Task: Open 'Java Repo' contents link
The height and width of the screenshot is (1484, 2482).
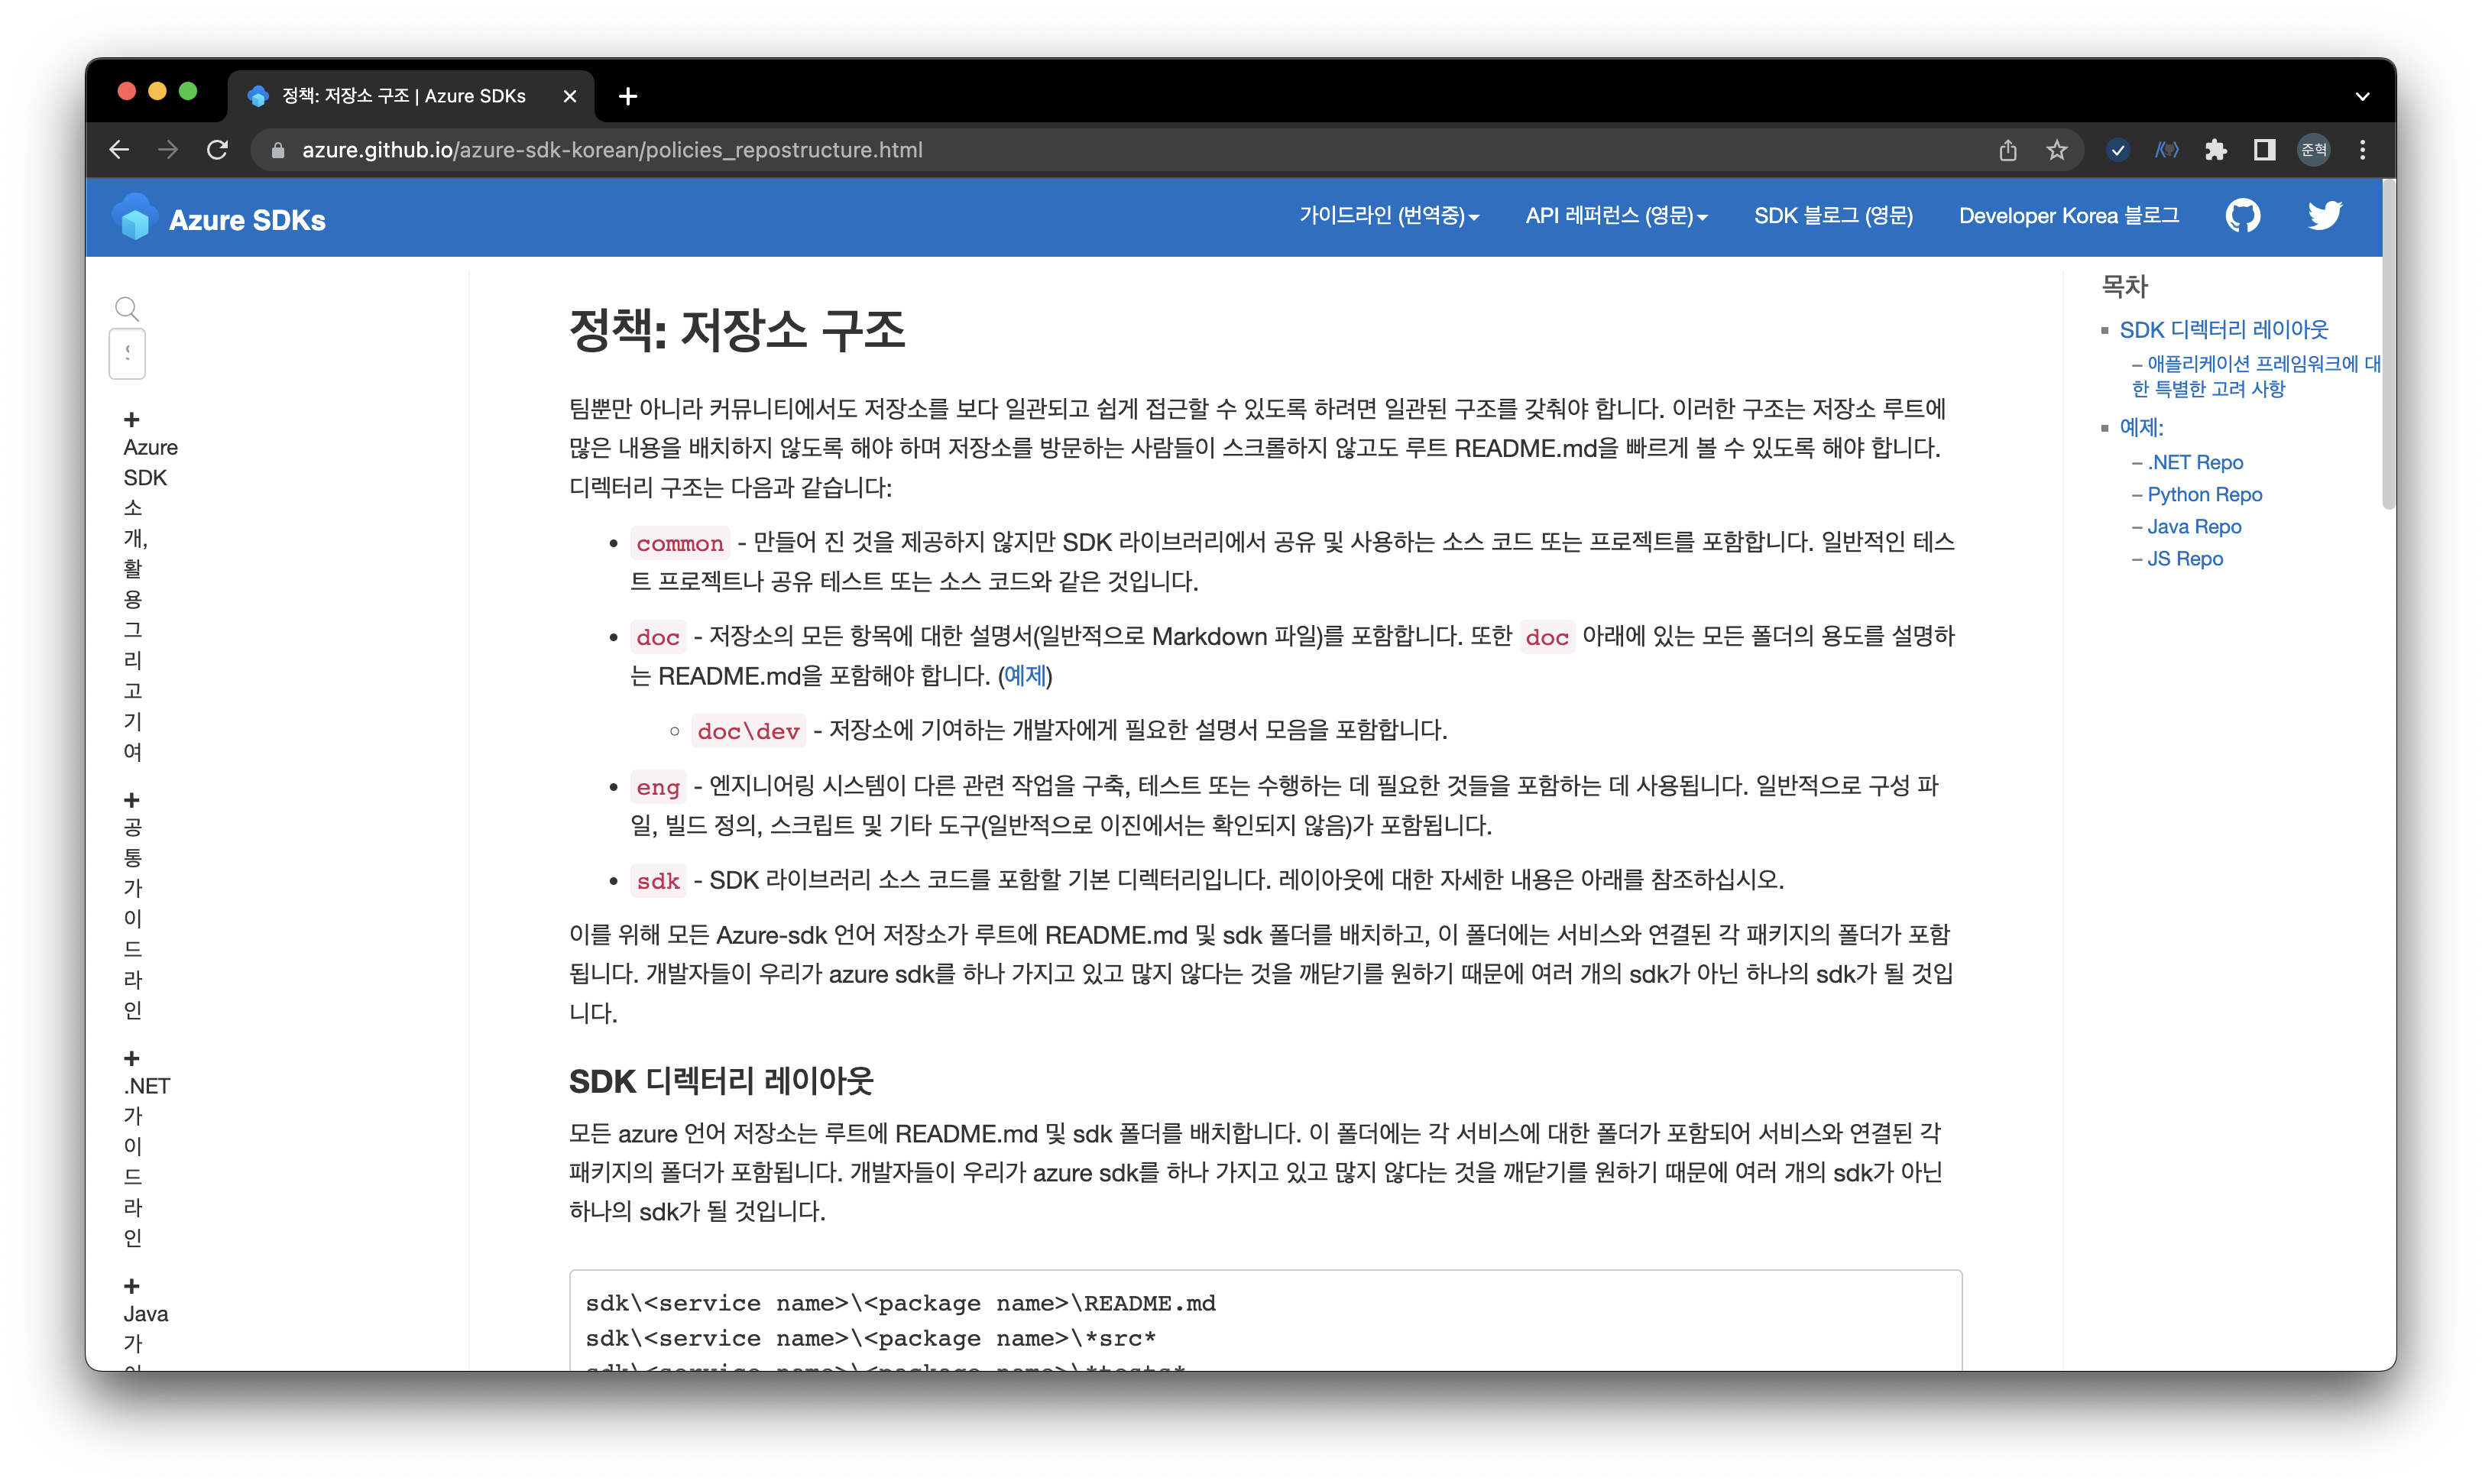Action: click(2194, 527)
